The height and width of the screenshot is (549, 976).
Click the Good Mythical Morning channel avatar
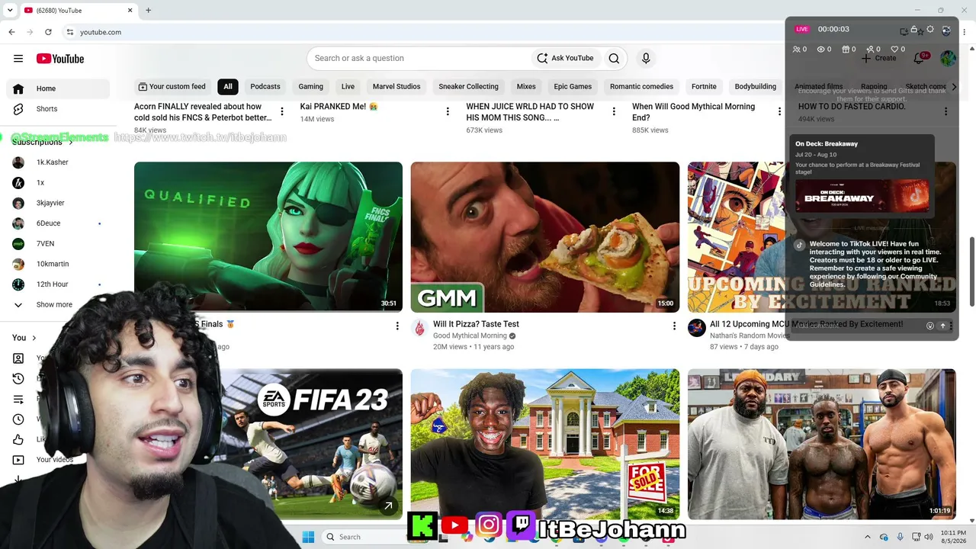[419, 328]
